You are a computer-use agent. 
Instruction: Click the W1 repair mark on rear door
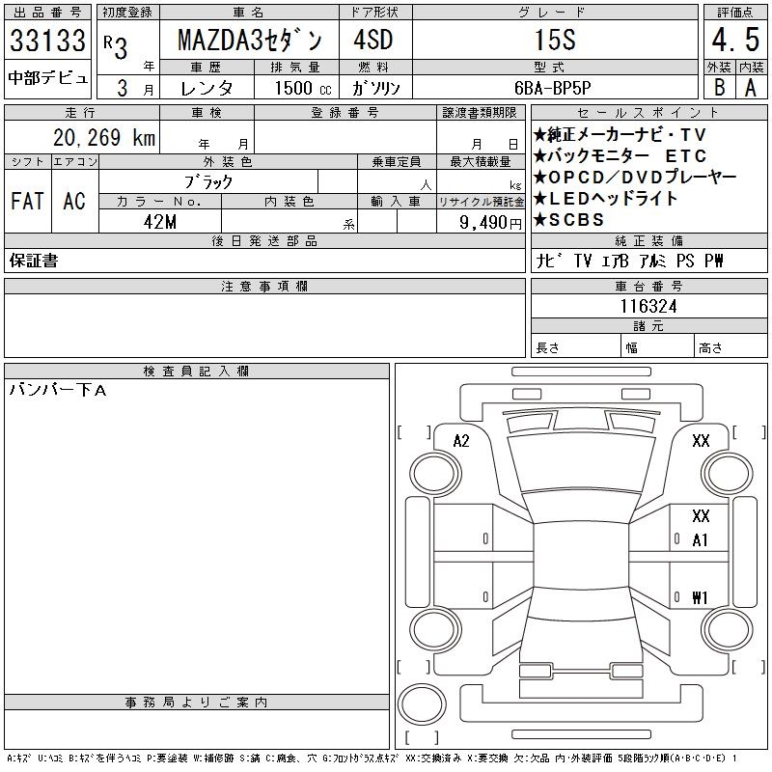700,597
